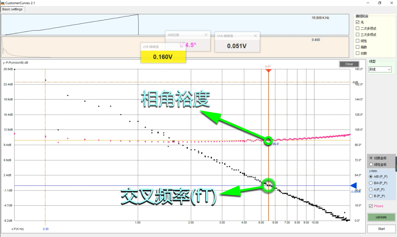The width and height of the screenshot is (397, 237).
Task: Click the 180.0° phase axis tick
Action: (x=359, y=69)
